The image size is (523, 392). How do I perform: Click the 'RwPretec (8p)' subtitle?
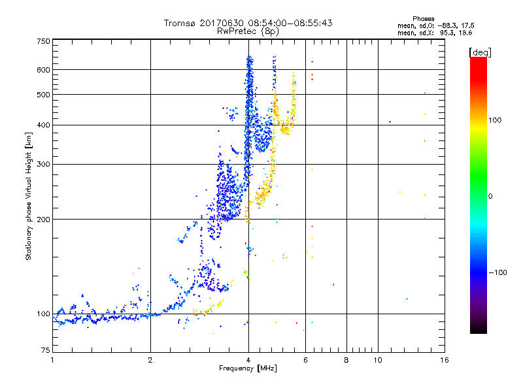tap(248, 31)
